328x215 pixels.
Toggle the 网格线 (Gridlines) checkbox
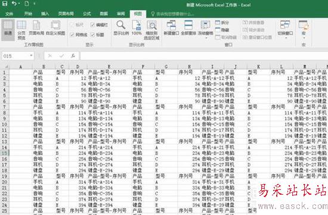coord(79,35)
